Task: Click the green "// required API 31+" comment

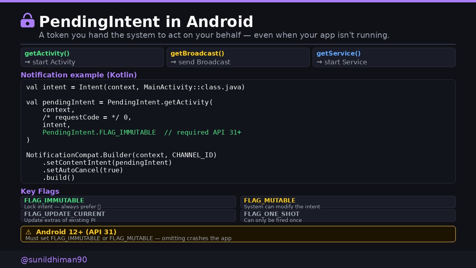Action: point(203,132)
